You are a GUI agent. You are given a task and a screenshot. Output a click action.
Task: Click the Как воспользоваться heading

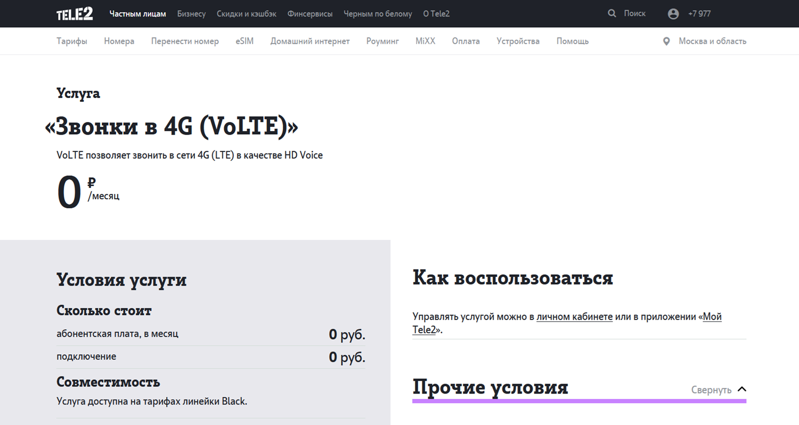[513, 277]
